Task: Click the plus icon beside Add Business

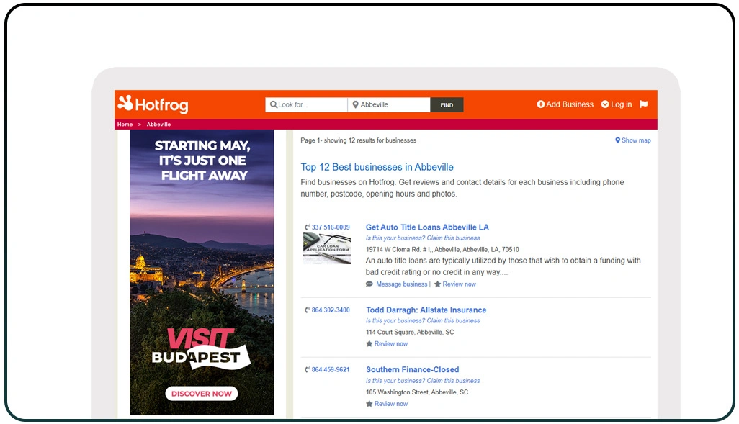Action: (541, 104)
